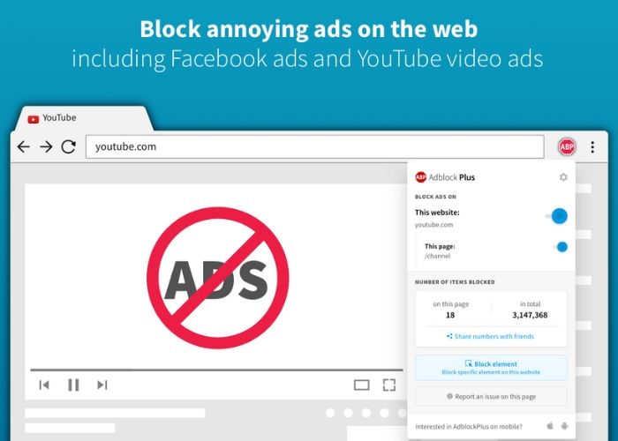Click the Block element button
This screenshot has height=441, width=618.
(491, 368)
